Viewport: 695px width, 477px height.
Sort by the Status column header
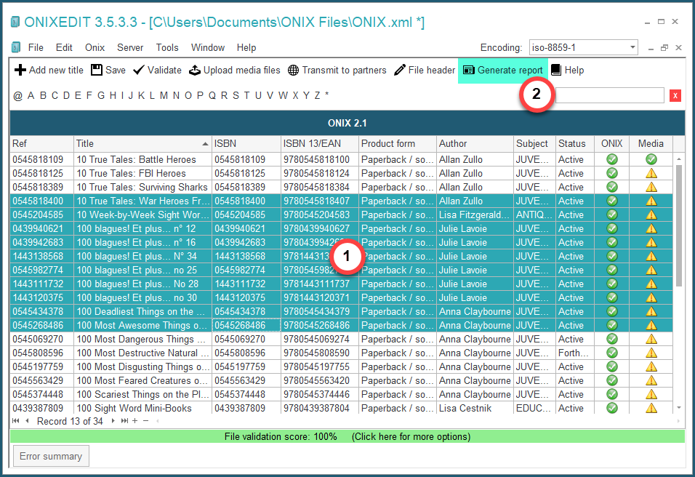click(x=575, y=143)
